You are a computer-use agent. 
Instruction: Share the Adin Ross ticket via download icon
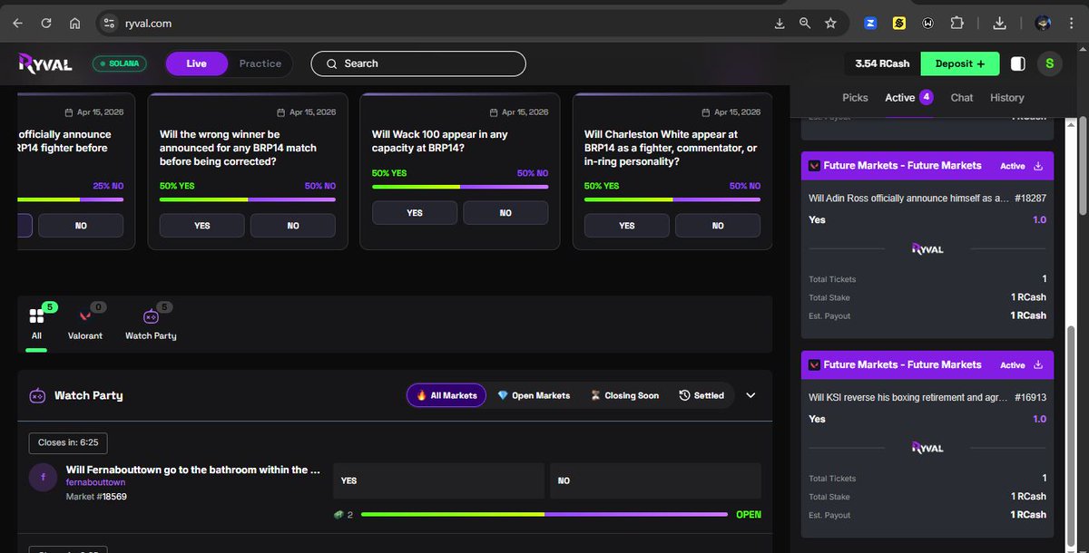[x=1038, y=166]
